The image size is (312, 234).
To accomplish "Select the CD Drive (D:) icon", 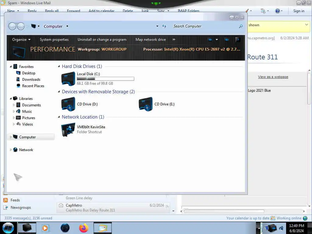I will [68, 104].
